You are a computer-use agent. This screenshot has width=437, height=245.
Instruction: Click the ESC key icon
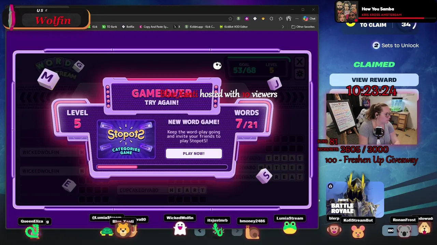tap(391, 230)
